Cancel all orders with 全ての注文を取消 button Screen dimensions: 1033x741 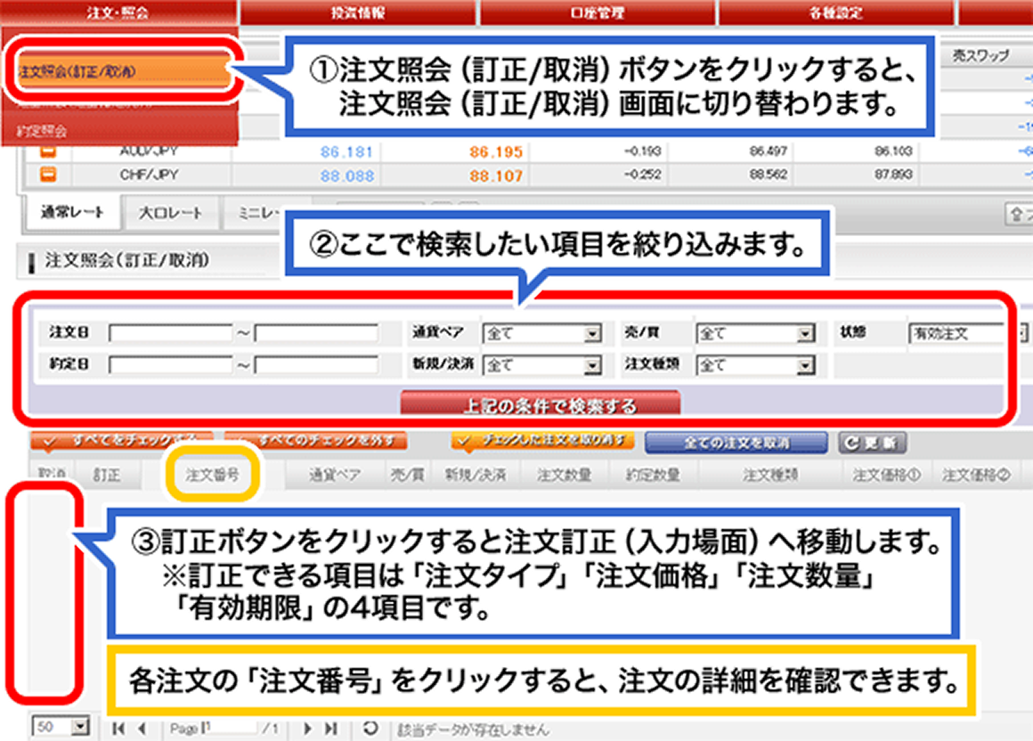tap(736, 441)
